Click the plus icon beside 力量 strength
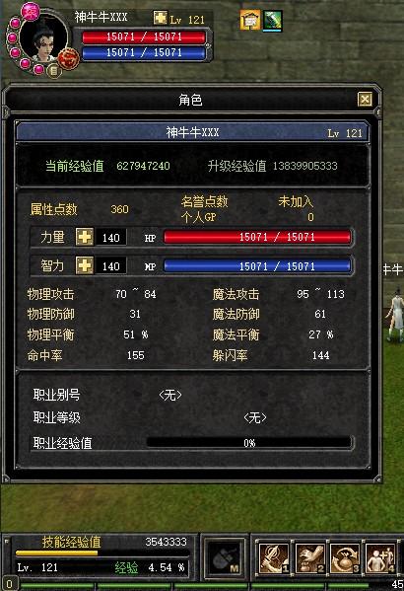 pyautogui.click(x=85, y=237)
